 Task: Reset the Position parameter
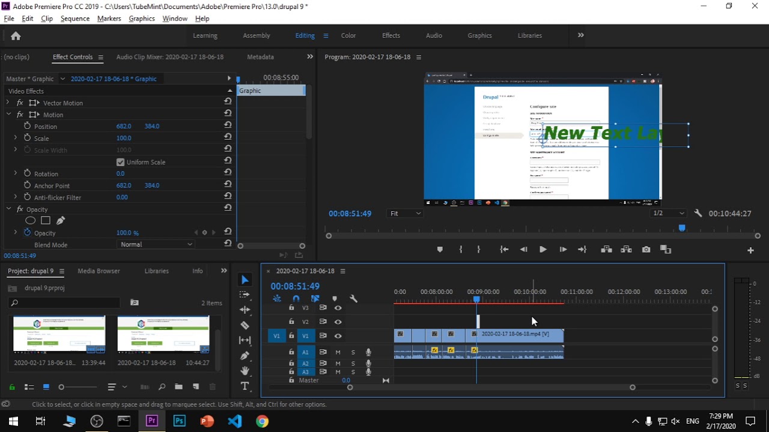click(x=228, y=125)
